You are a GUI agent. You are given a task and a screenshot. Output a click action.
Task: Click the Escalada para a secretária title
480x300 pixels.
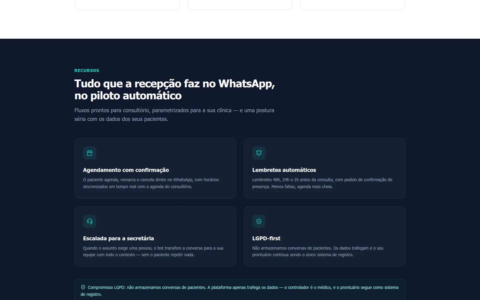(x=118, y=238)
